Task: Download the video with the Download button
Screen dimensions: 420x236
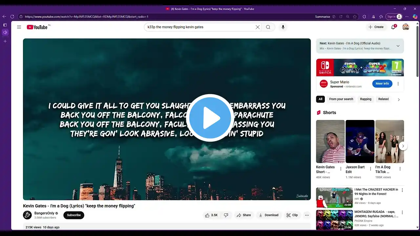Action: click(x=268, y=215)
